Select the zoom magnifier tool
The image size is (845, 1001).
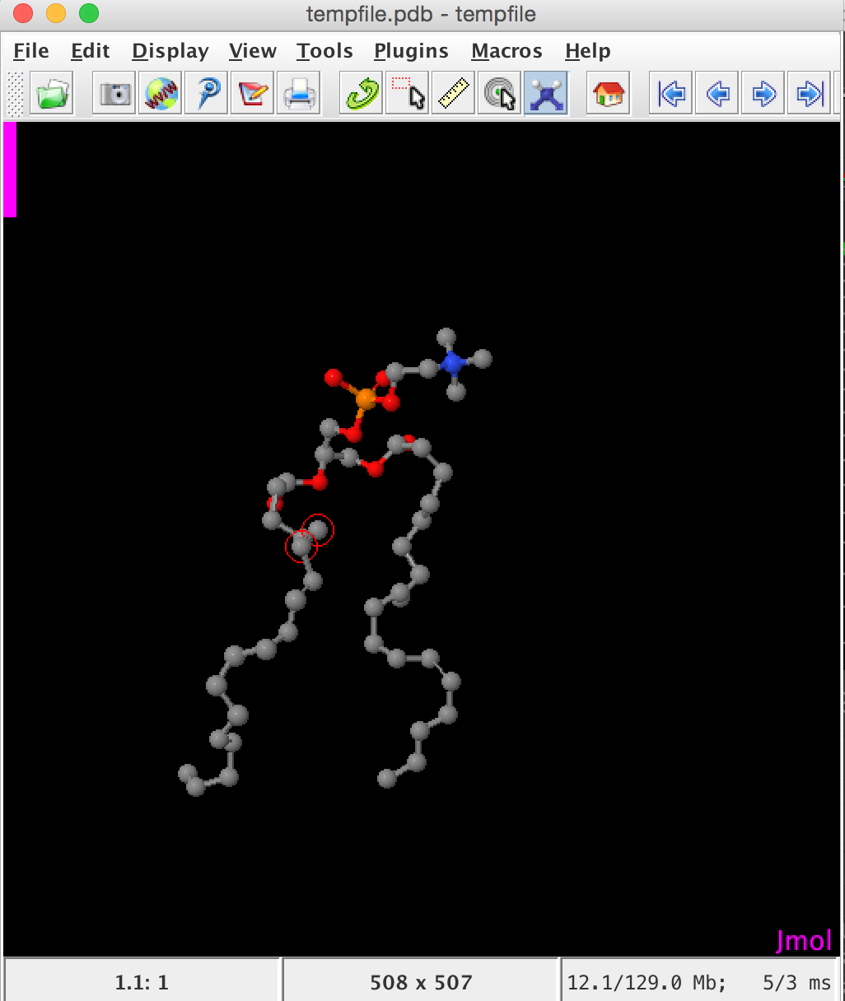(x=205, y=93)
